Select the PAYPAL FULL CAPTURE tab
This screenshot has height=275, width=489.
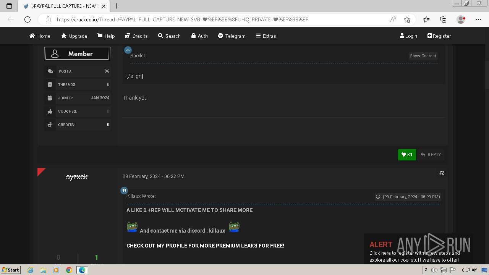[64, 6]
